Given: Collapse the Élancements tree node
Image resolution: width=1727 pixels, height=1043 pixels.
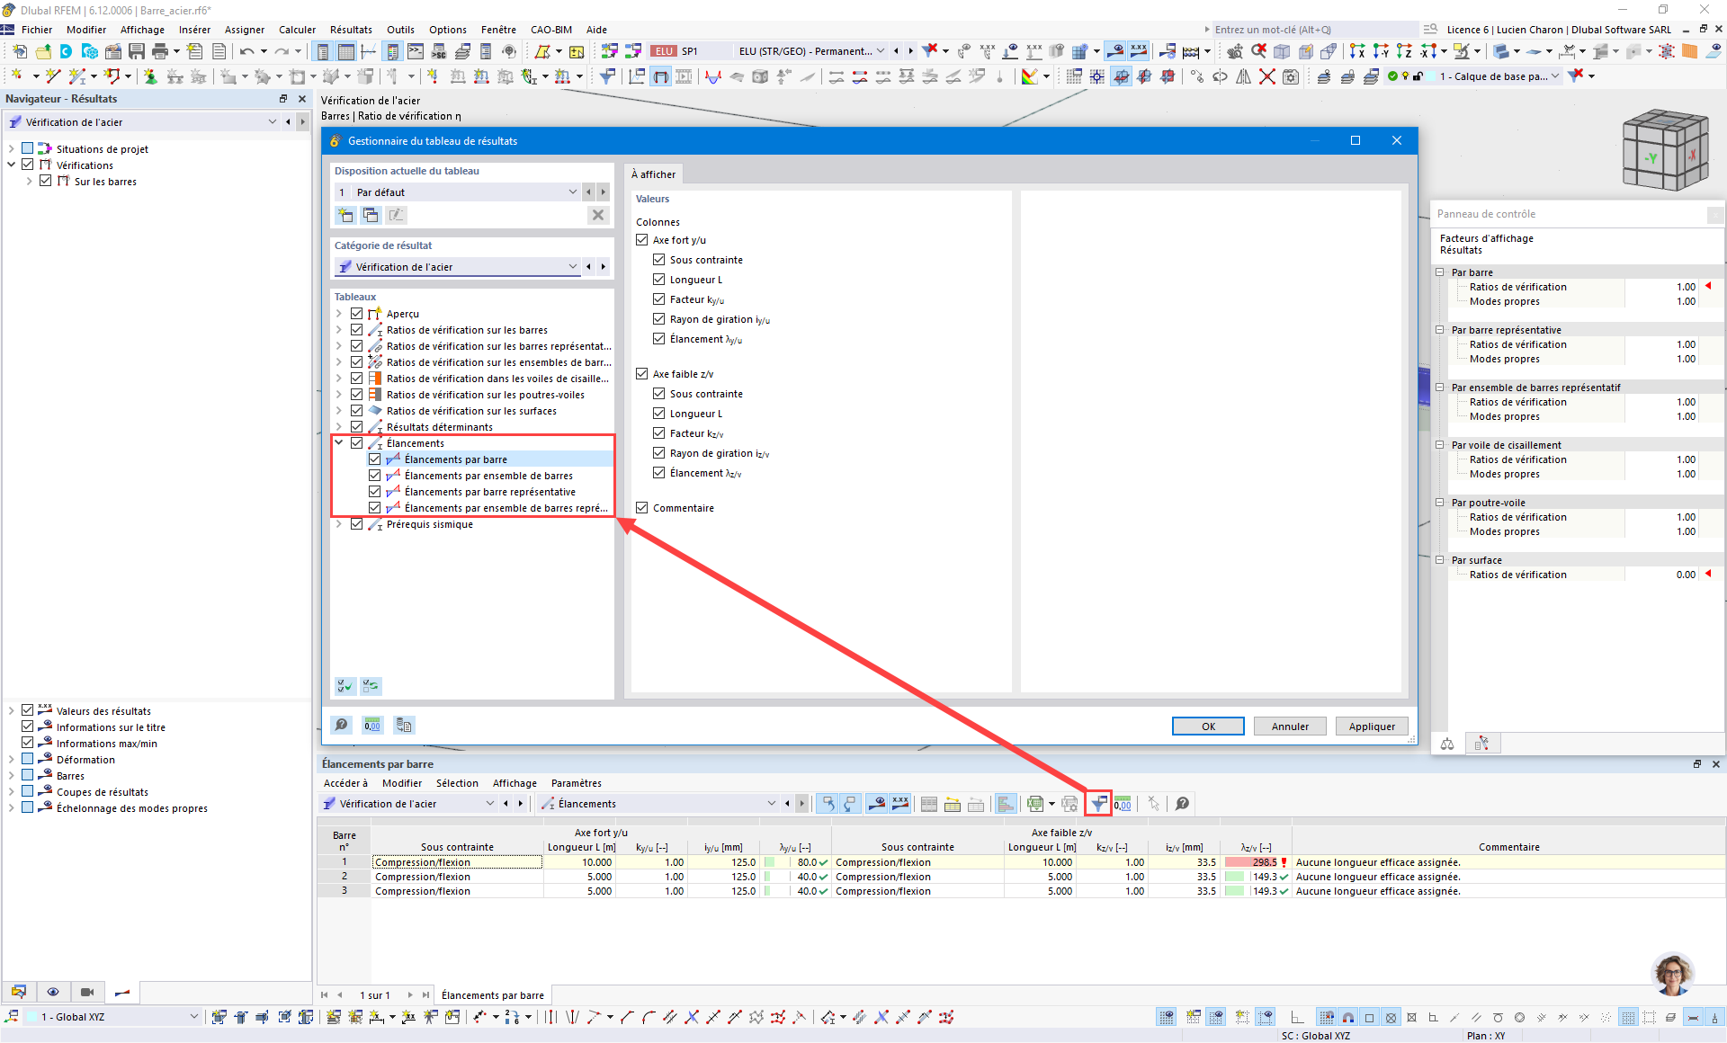Looking at the screenshot, I should [x=339, y=443].
